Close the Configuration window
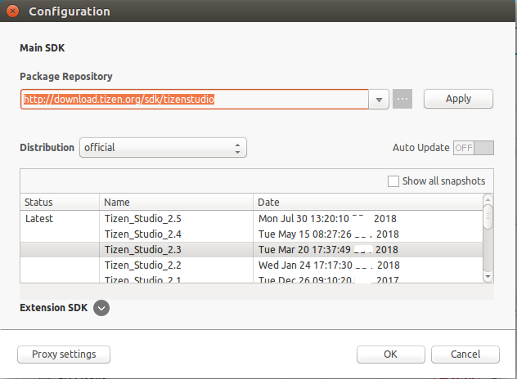This screenshot has width=517, height=379. tap(12, 12)
